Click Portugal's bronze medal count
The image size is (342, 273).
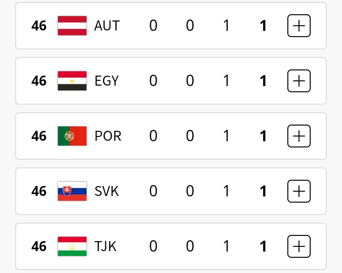(x=227, y=136)
